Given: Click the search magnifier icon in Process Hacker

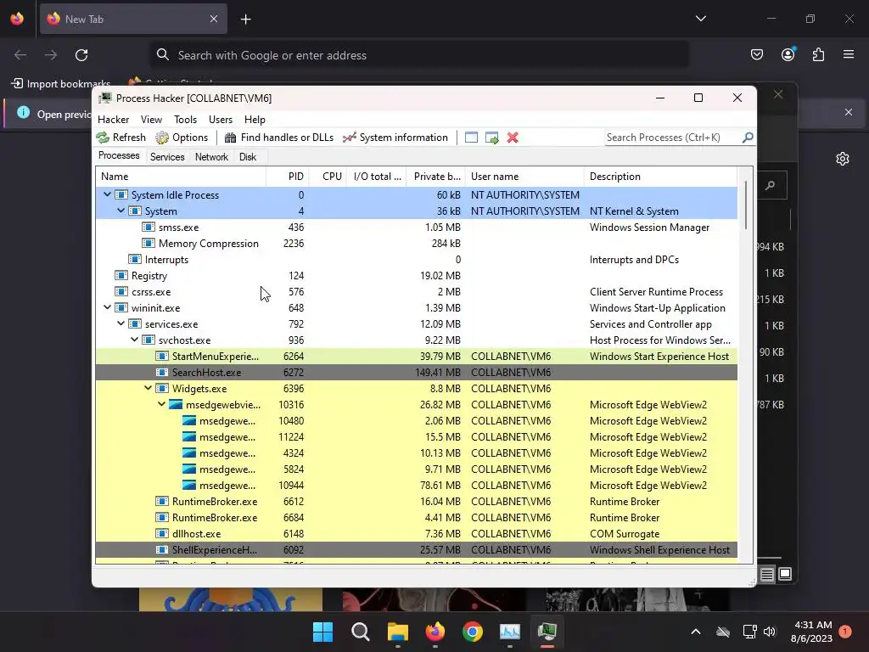Looking at the screenshot, I should pos(748,137).
